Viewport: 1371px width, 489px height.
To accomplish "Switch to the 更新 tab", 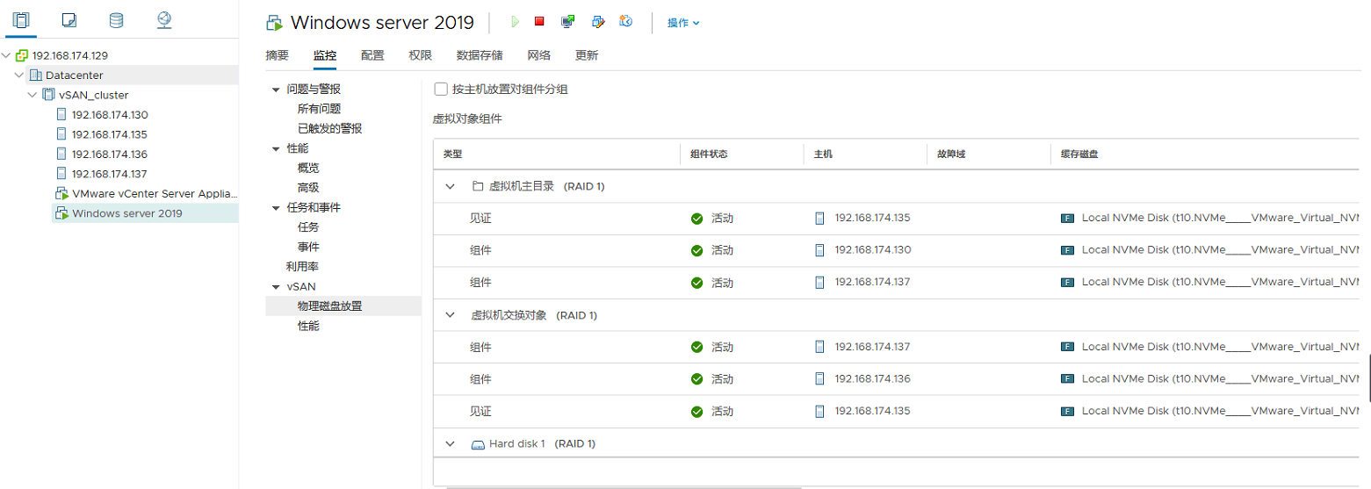I will click(587, 55).
